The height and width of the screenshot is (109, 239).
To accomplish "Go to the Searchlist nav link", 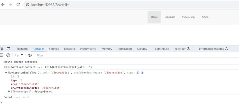I will coord(170,17).
